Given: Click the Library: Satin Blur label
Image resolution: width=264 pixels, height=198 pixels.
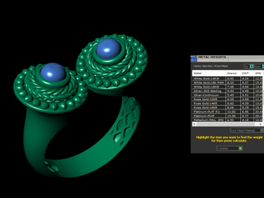Looking at the screenshot, I should click(211, 66).
